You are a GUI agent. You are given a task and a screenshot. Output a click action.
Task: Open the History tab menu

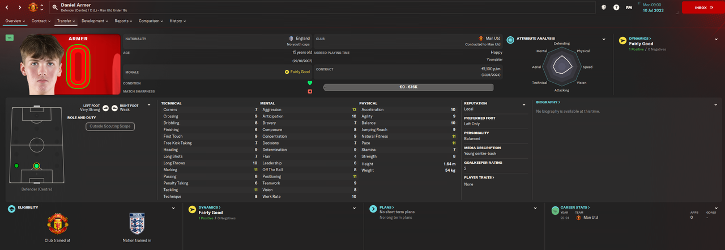[178, 21]
